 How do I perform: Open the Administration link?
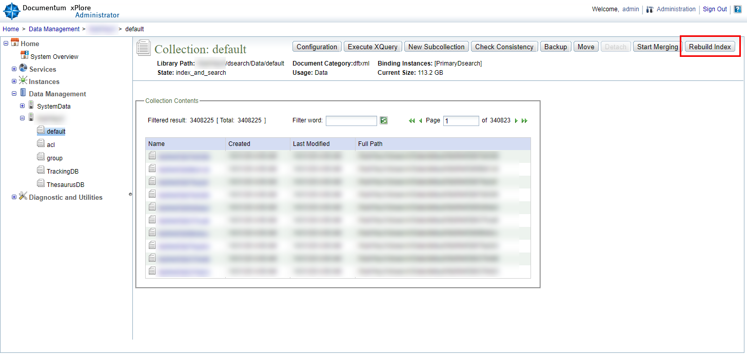(676, 9)
